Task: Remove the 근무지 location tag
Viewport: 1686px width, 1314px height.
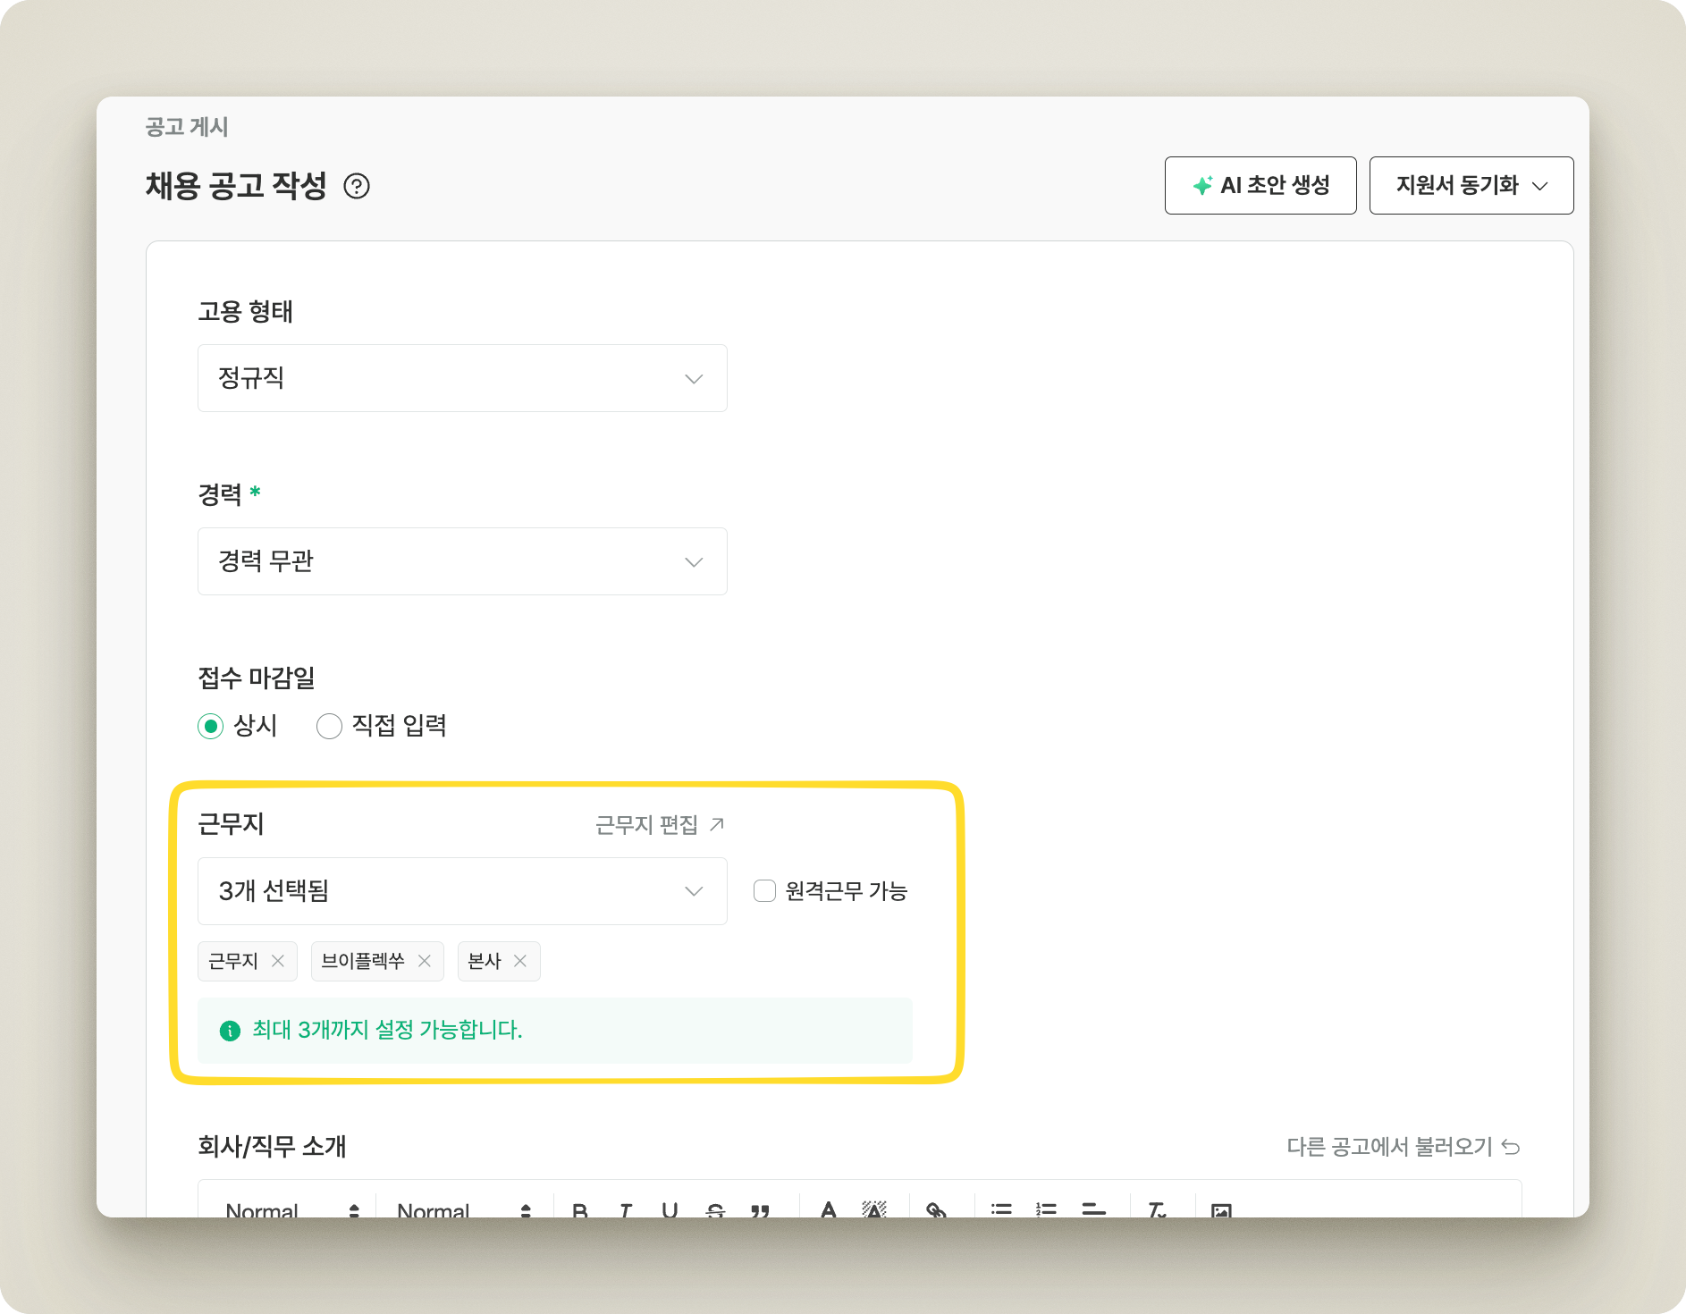Action: click(278, 961)
